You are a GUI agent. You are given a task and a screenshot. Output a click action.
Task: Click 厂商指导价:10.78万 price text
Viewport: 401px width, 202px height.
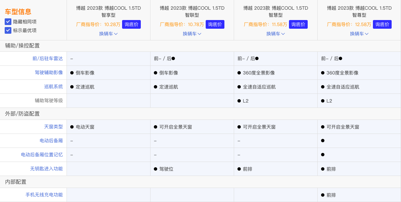[x=182, y=24]
